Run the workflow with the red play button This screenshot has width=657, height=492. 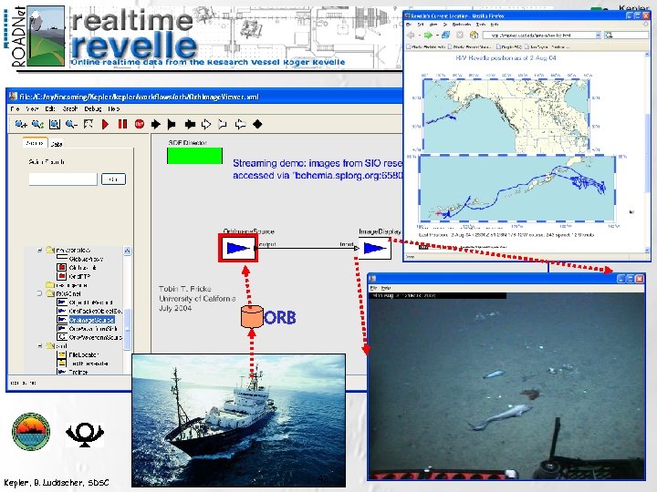(105, 124)
